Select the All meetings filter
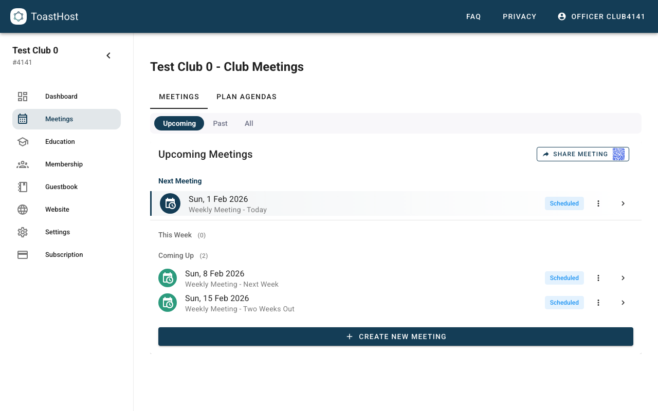Viewport: 658px width, 411px height. pyautogui.click(x=249, y=123)
